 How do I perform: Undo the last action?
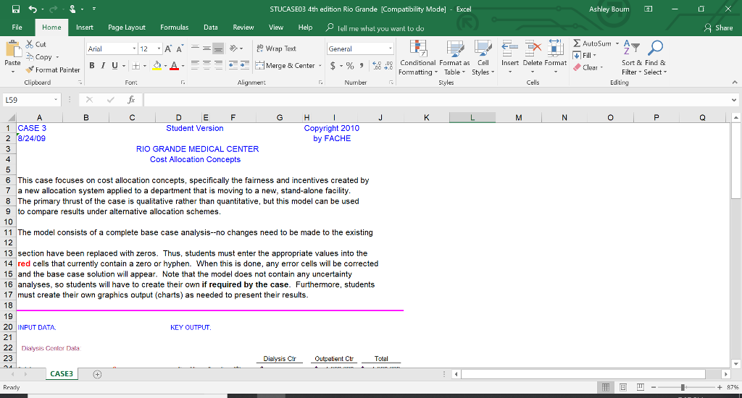pyautogui.click(x=32, y=9)
